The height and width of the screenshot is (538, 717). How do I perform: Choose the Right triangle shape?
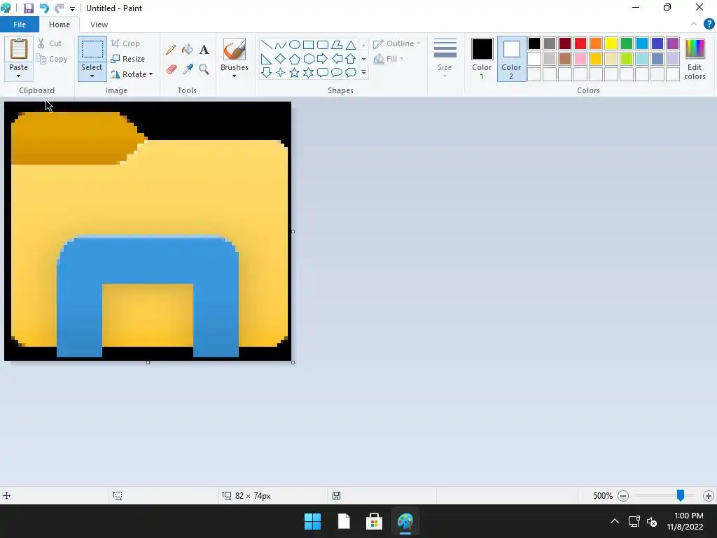tap(267, 59)
